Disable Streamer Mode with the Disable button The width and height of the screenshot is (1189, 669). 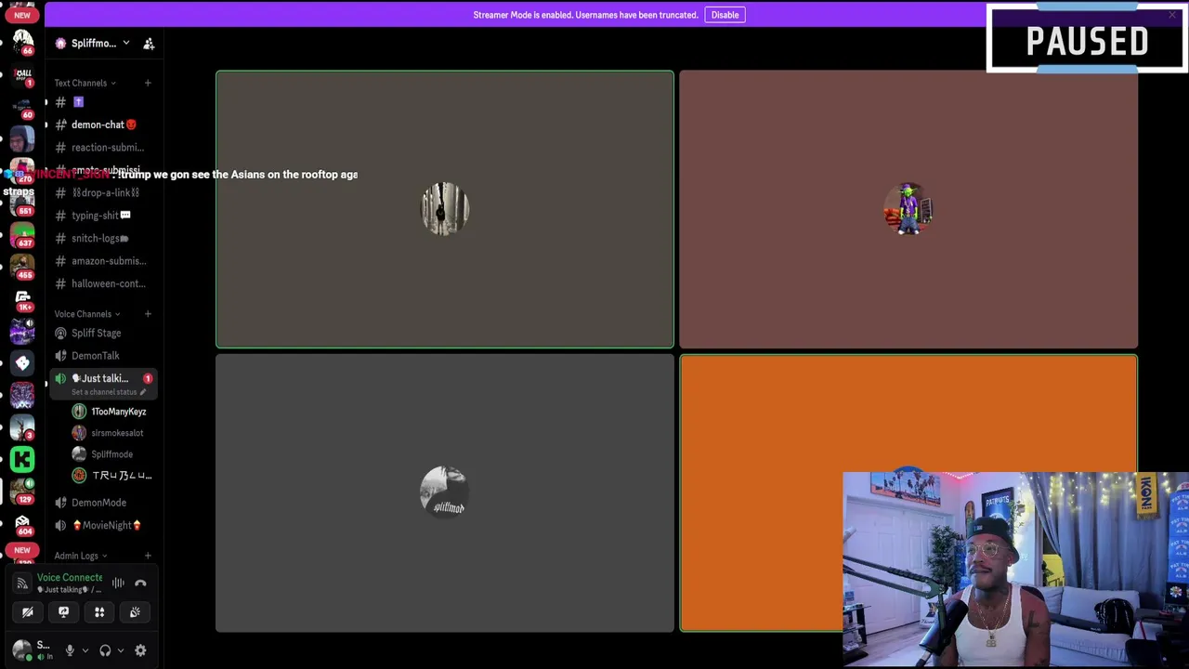pos(725,15)
